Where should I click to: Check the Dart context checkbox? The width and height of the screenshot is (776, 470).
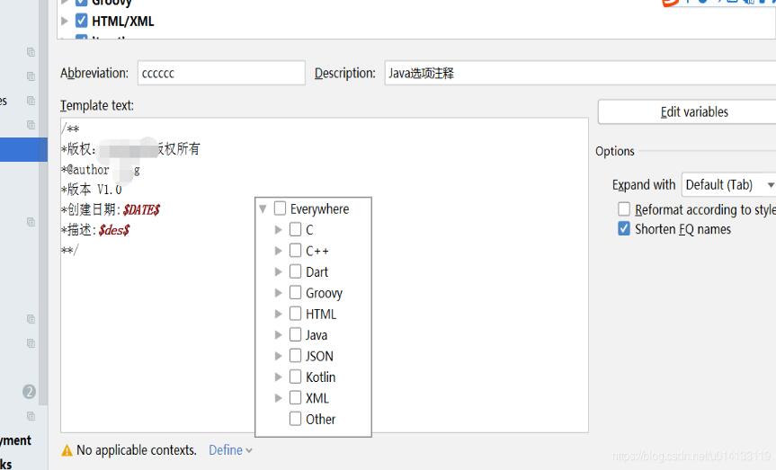tap(296, 271)
